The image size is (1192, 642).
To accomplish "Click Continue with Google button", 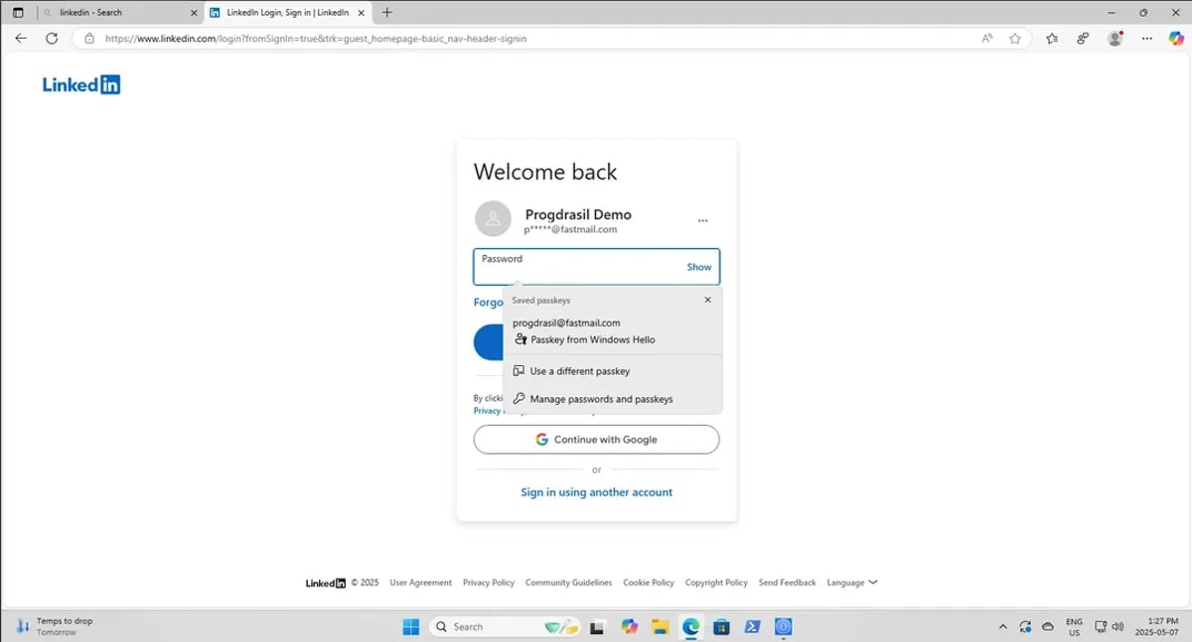I will (596, 440).
